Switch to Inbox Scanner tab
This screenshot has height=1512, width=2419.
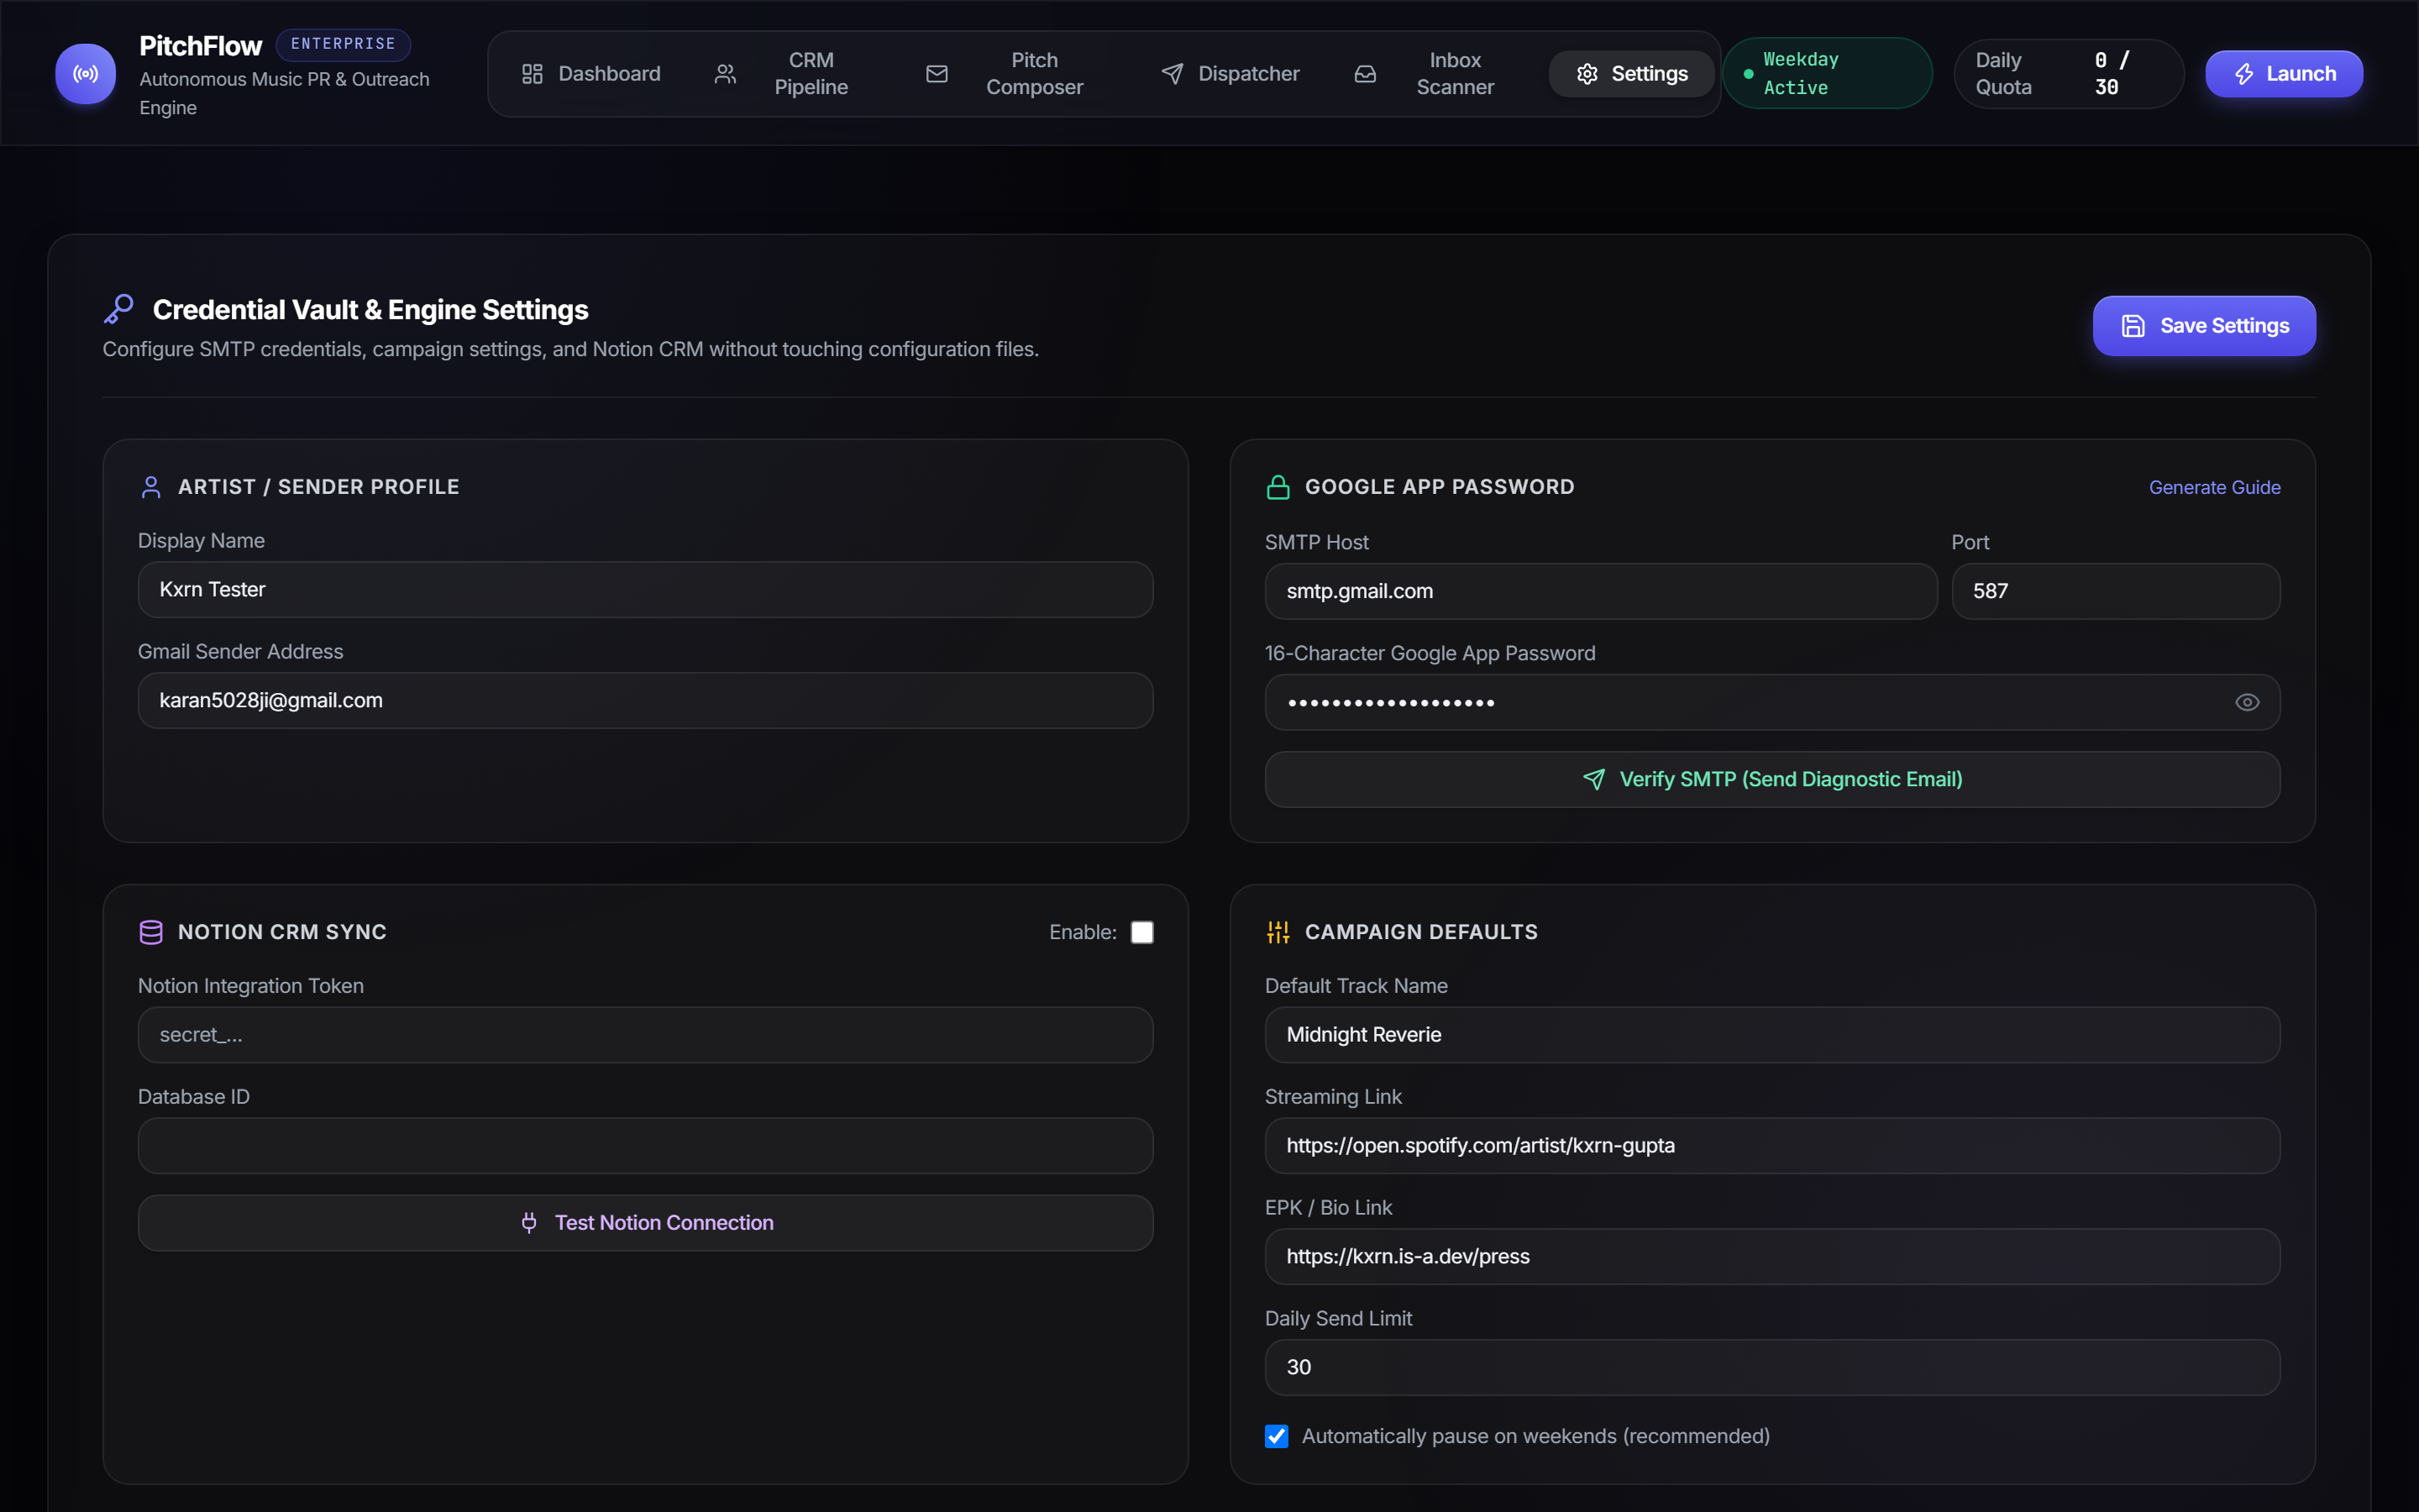[1432, 74]
